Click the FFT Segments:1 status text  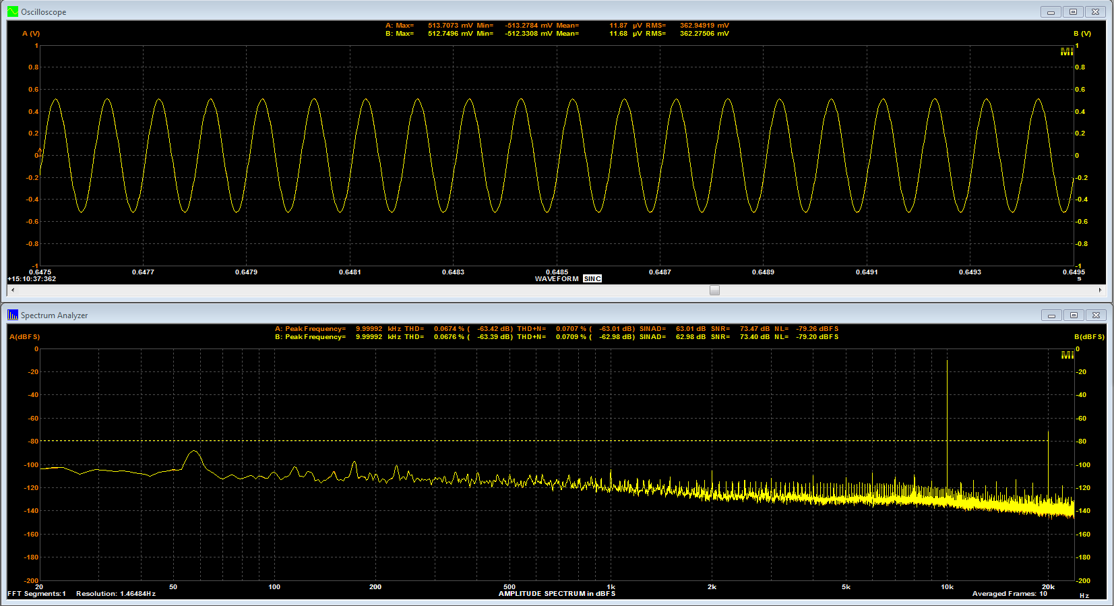tap(36, 593)
